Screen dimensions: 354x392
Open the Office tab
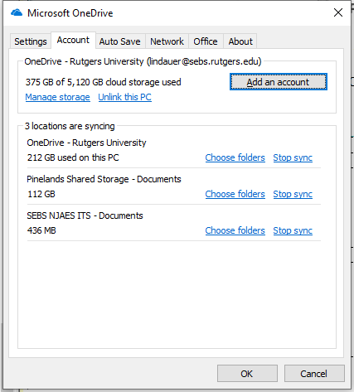[x=206, y=41]
